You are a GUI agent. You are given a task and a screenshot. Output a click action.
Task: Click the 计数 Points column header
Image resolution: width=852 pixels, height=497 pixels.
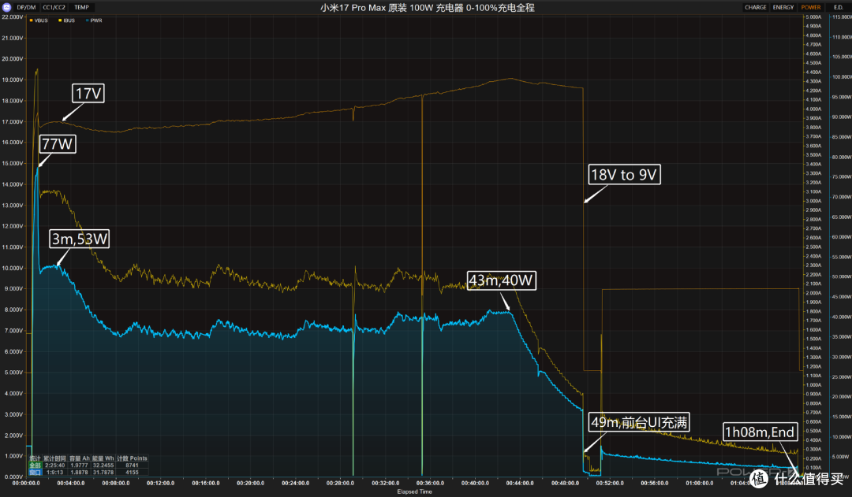[x=132, y=458]
